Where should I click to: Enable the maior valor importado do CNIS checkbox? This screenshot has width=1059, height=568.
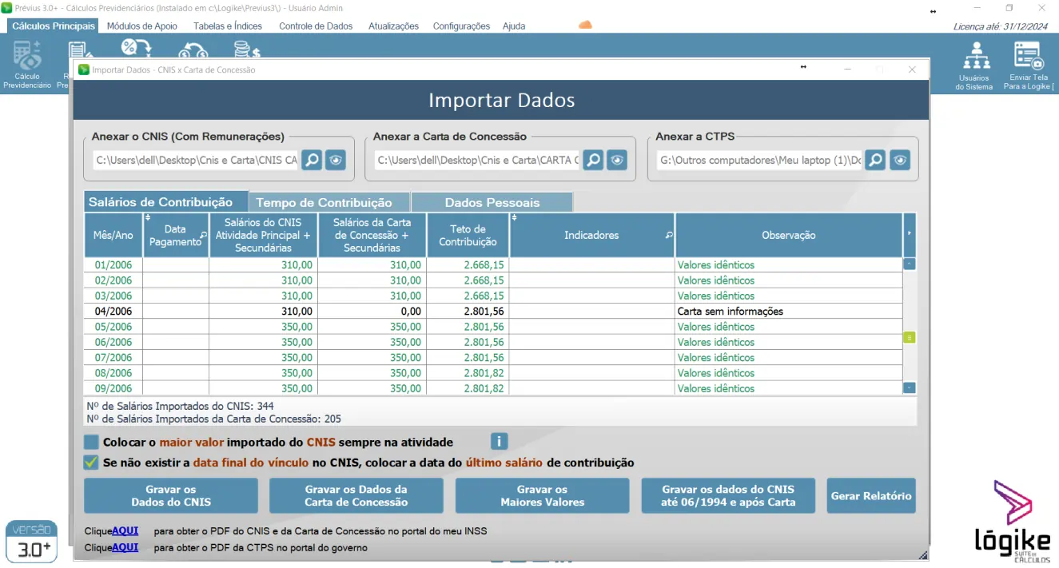[x=91, y=443]
